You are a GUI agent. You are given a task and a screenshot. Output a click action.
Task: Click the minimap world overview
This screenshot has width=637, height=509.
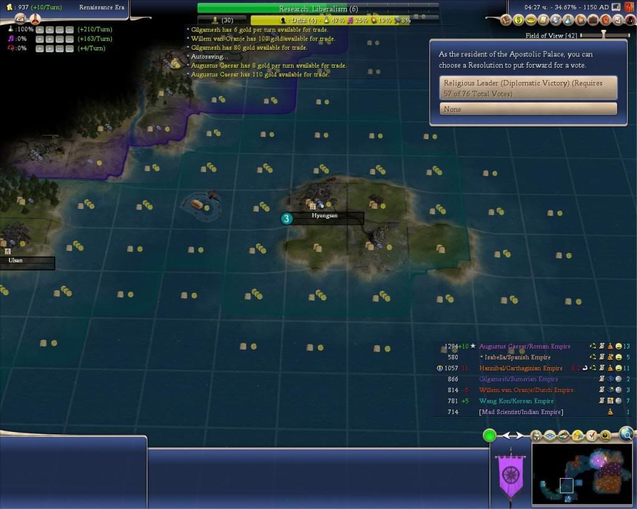tap(582, 474)
